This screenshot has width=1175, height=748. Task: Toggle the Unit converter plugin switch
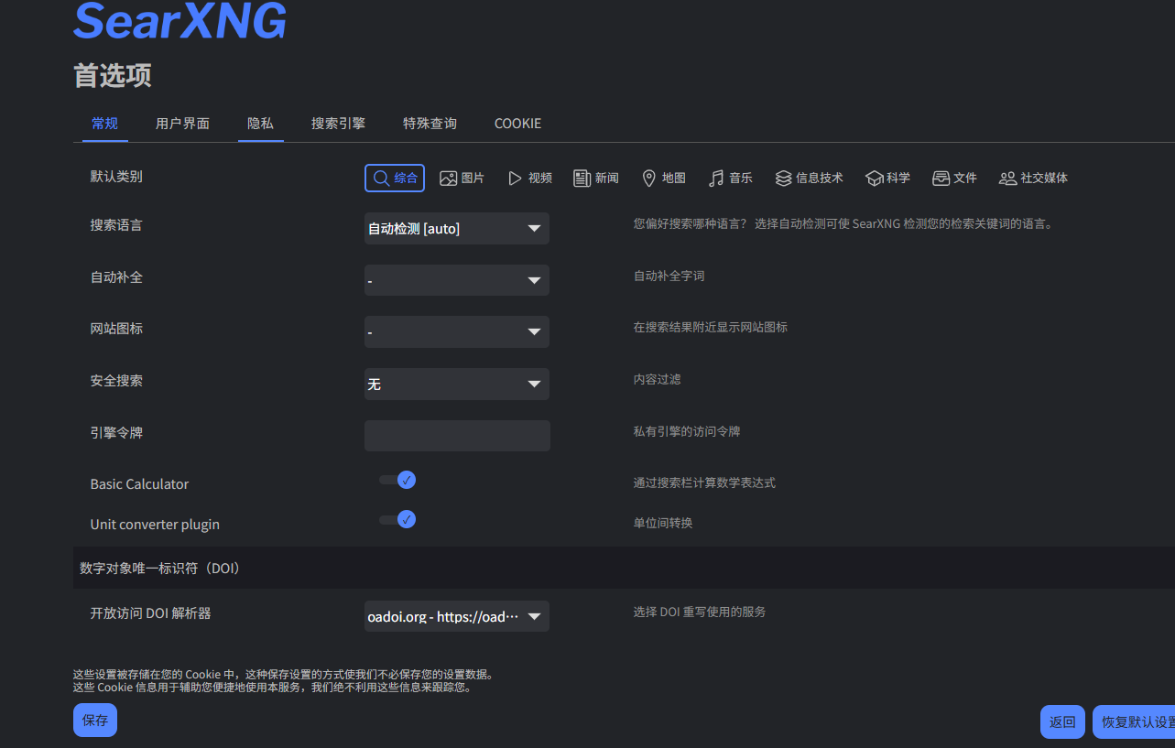tap(397, 520)
